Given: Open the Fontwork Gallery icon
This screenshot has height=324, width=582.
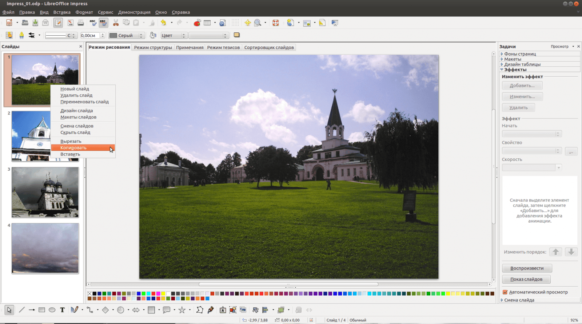Looking at the screenshot, I should [223, 310].
